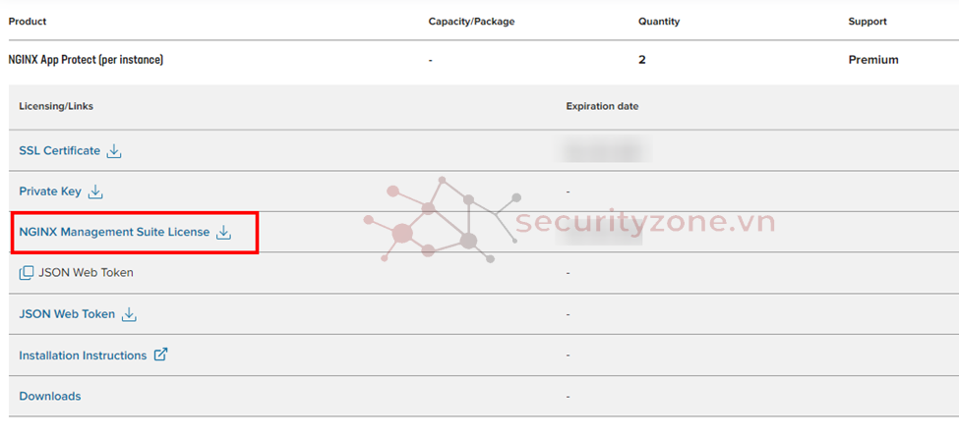Image resolution: width=959 pixels, height=438 pixels.
Task: Open the NGINX Management Suite License link
Action: (x=114, y=233)
